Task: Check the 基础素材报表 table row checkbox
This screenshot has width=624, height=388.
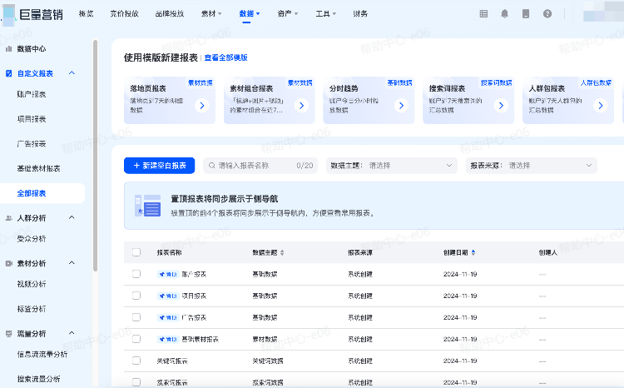Action: point(136,339)
